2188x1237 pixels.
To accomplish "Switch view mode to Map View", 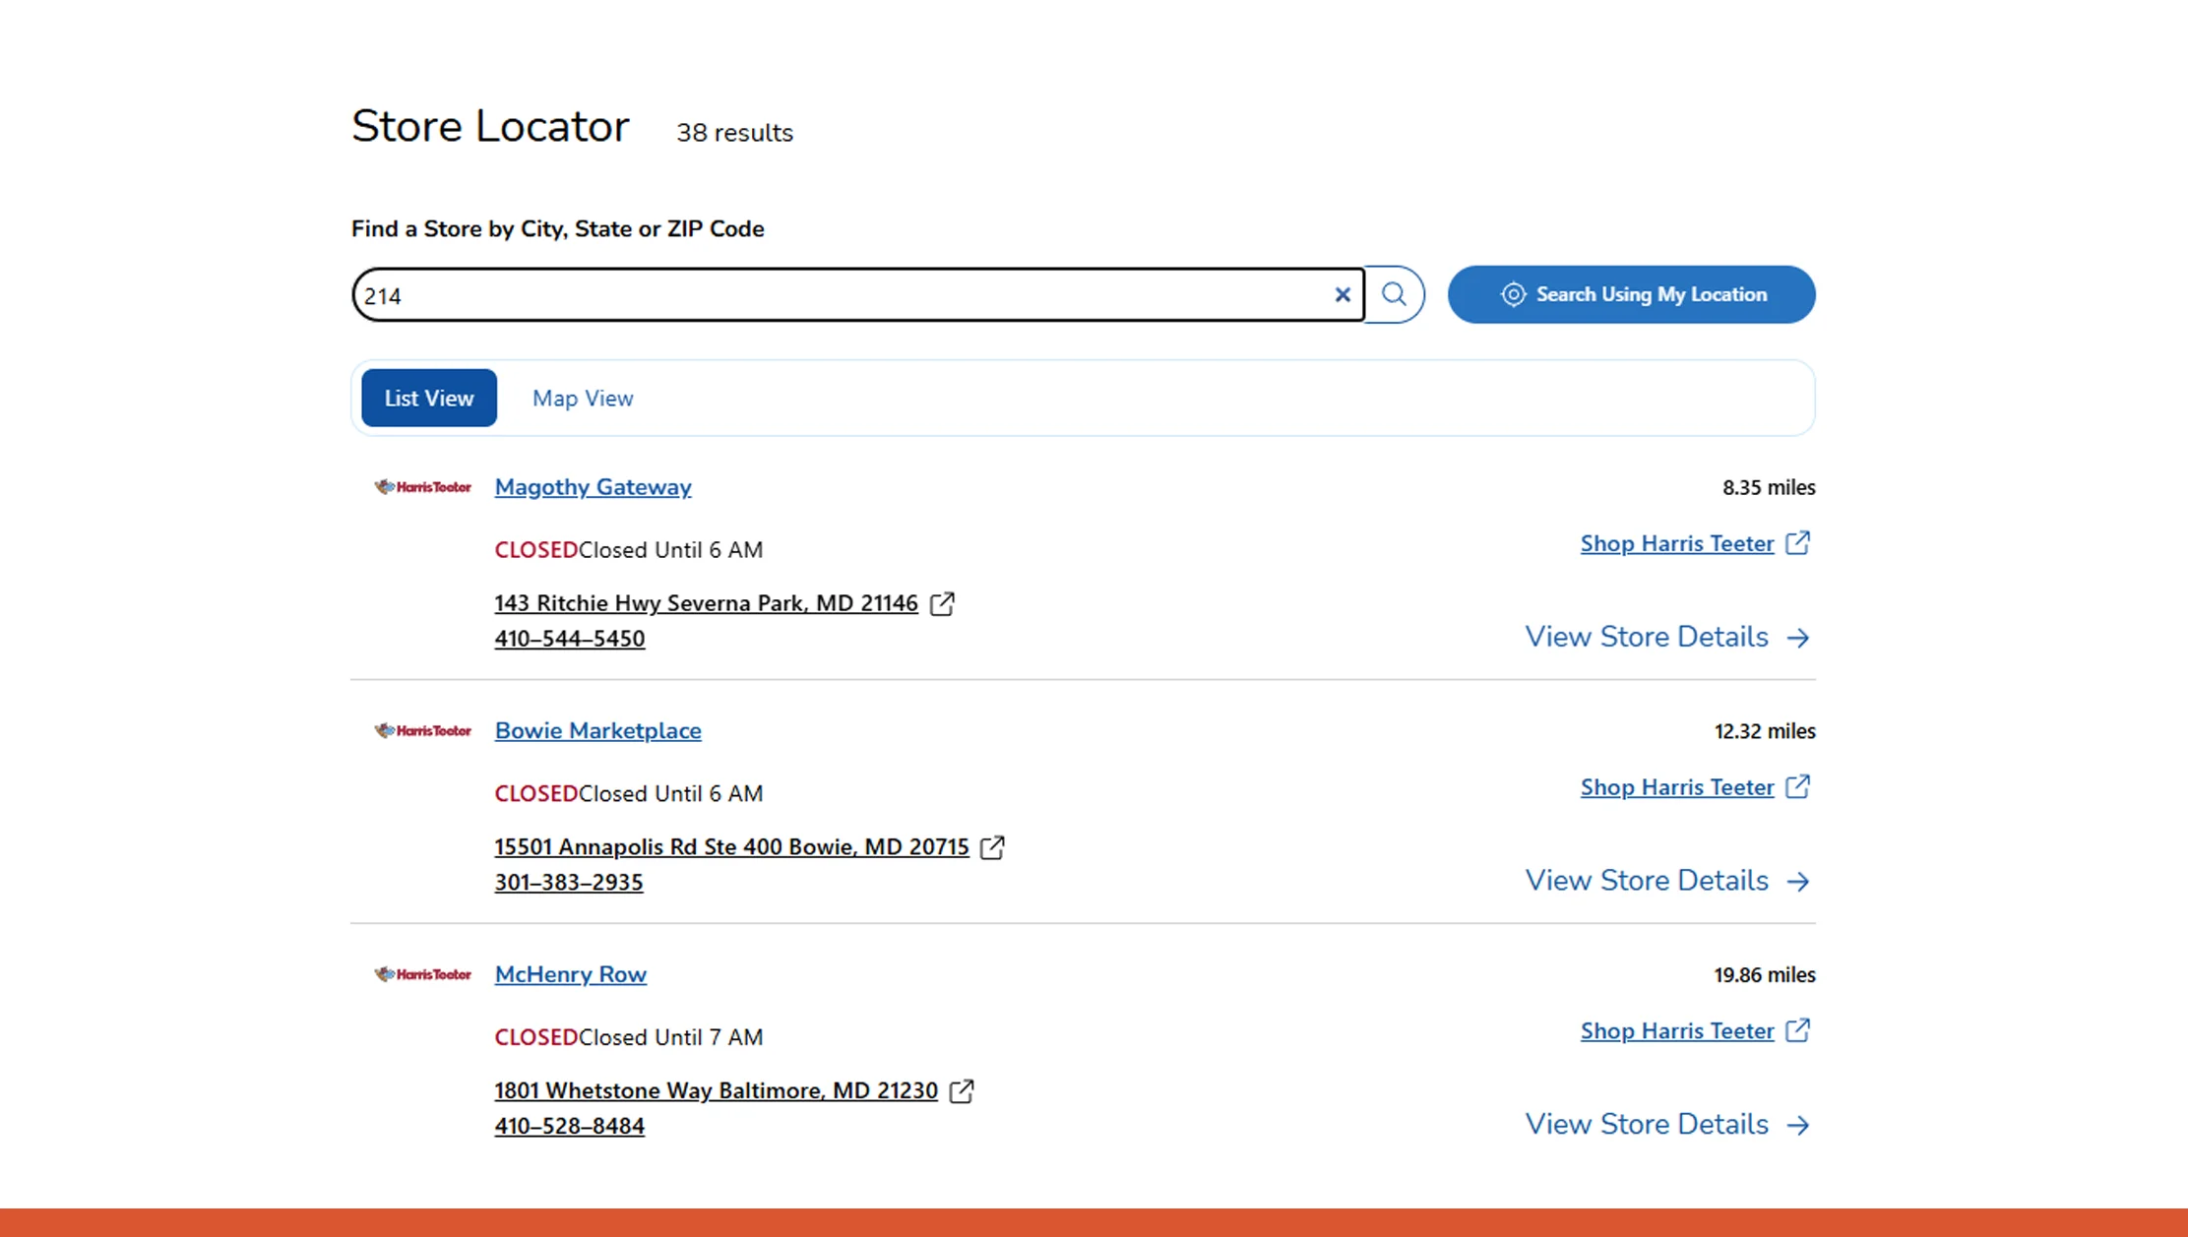I will pos(582,398).
